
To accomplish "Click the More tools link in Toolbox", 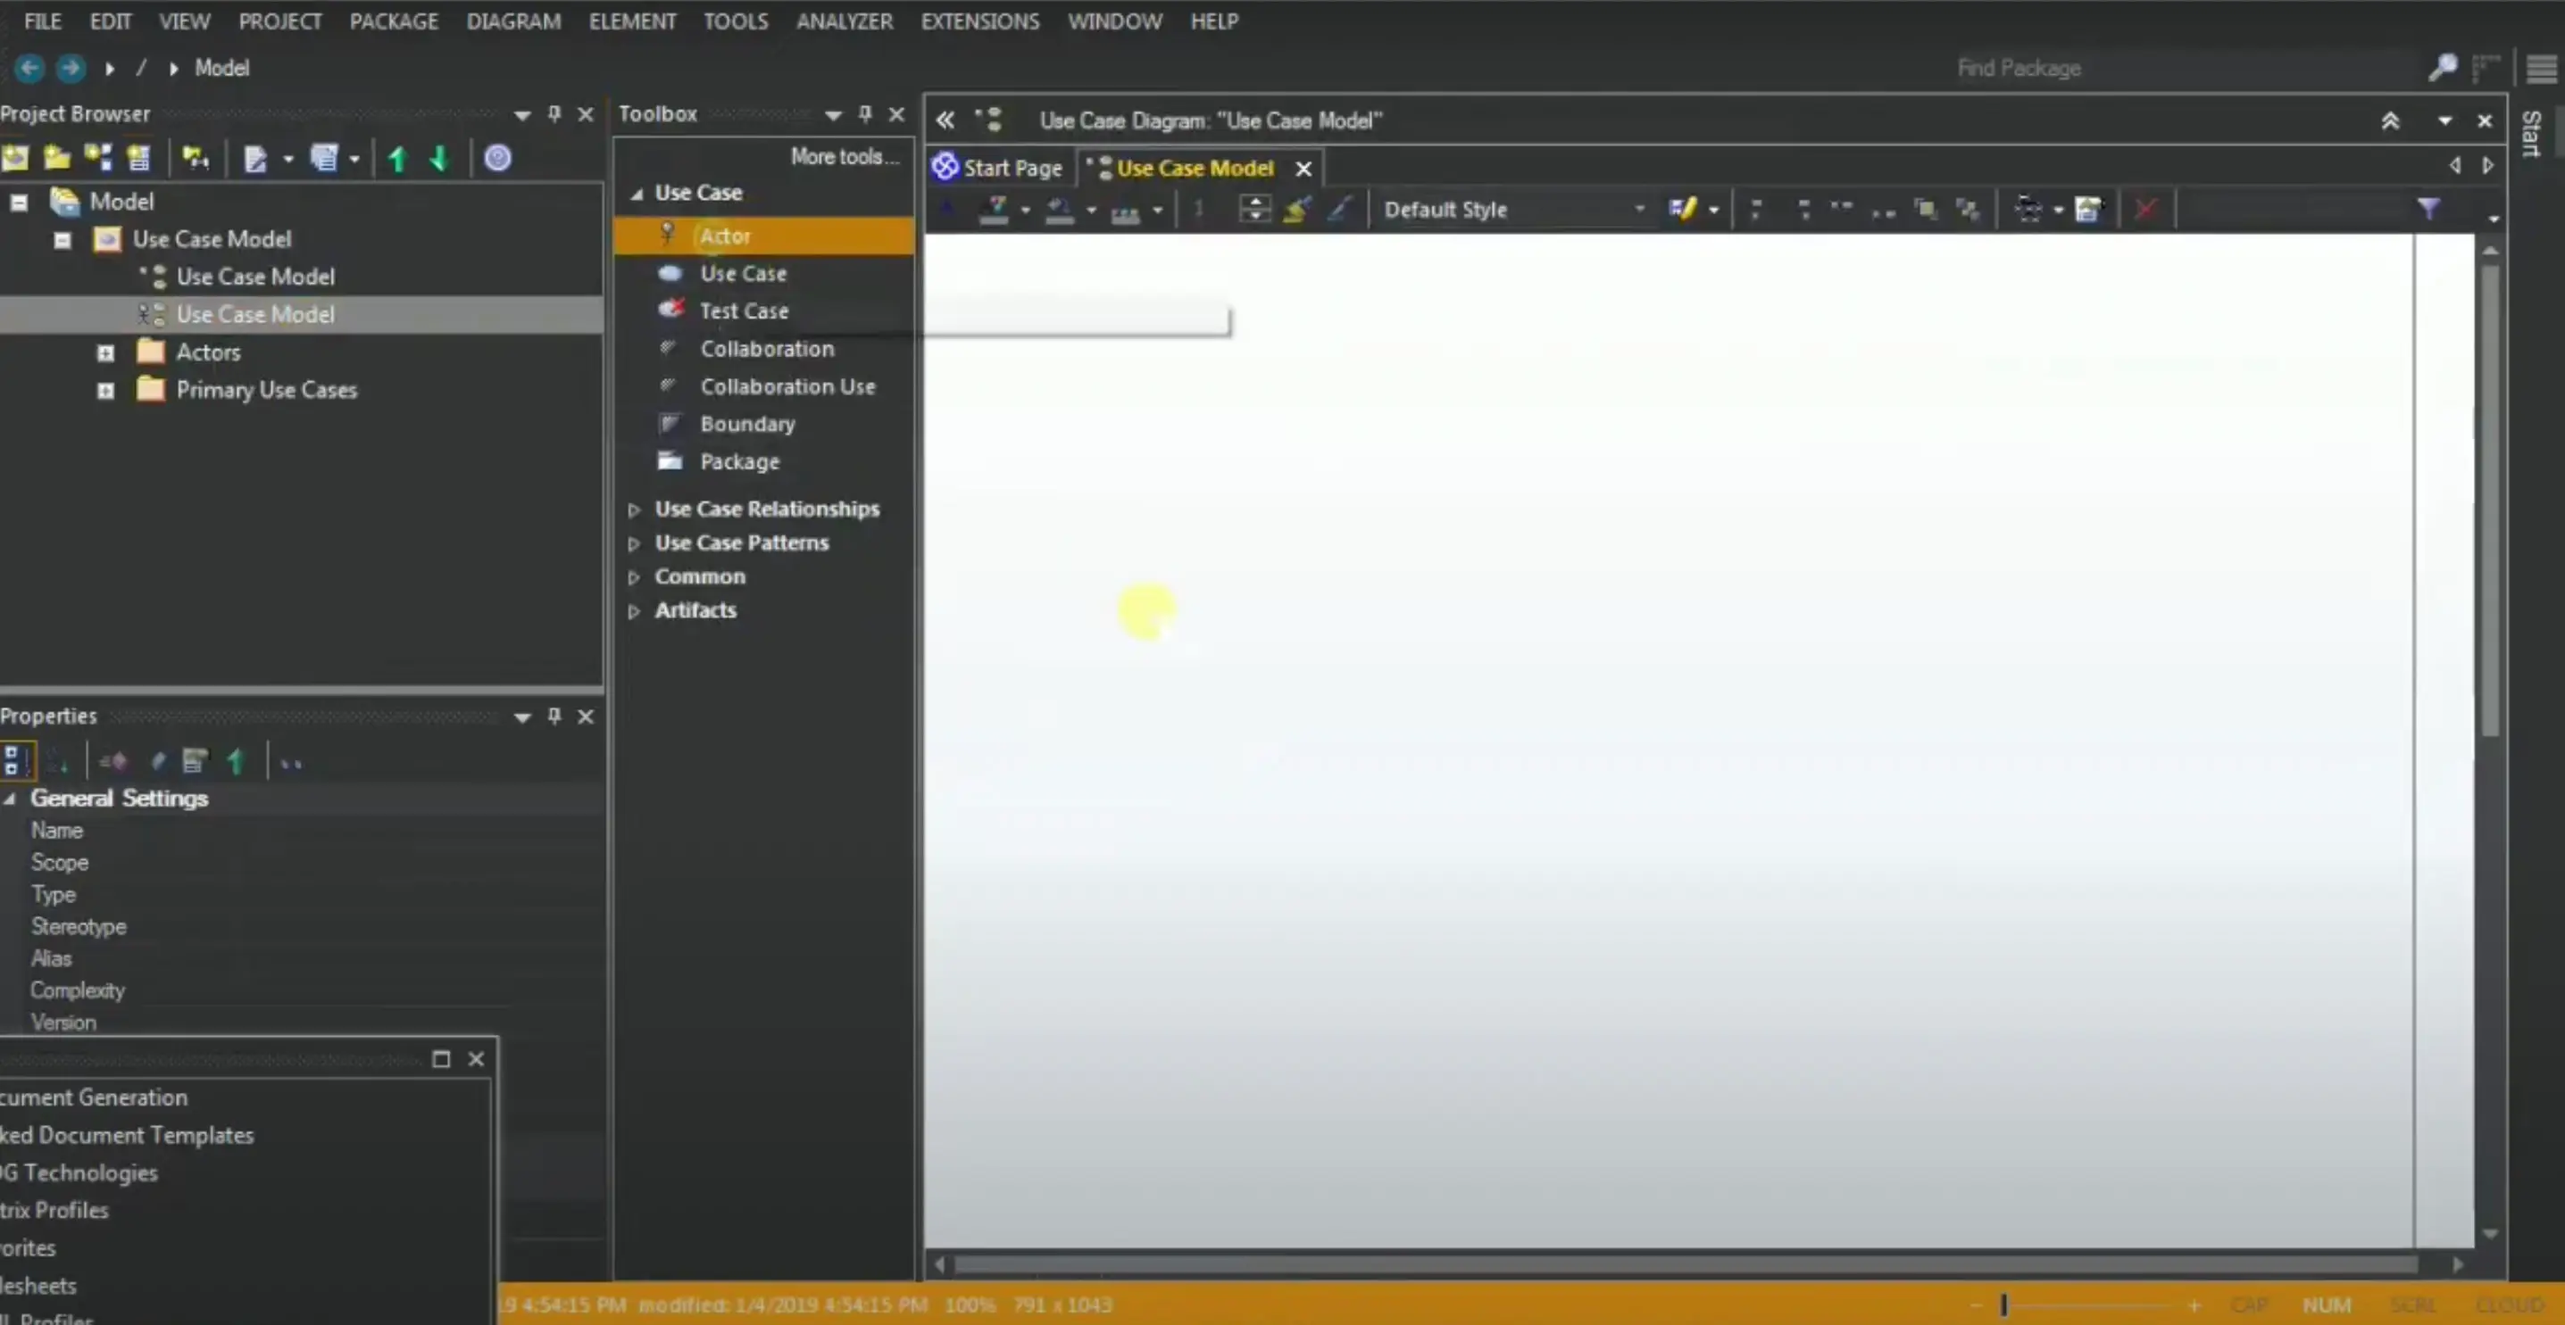I will click(844, 156).
